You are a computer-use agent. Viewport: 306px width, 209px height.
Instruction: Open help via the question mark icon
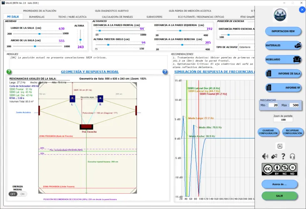[x=283, y=156]
